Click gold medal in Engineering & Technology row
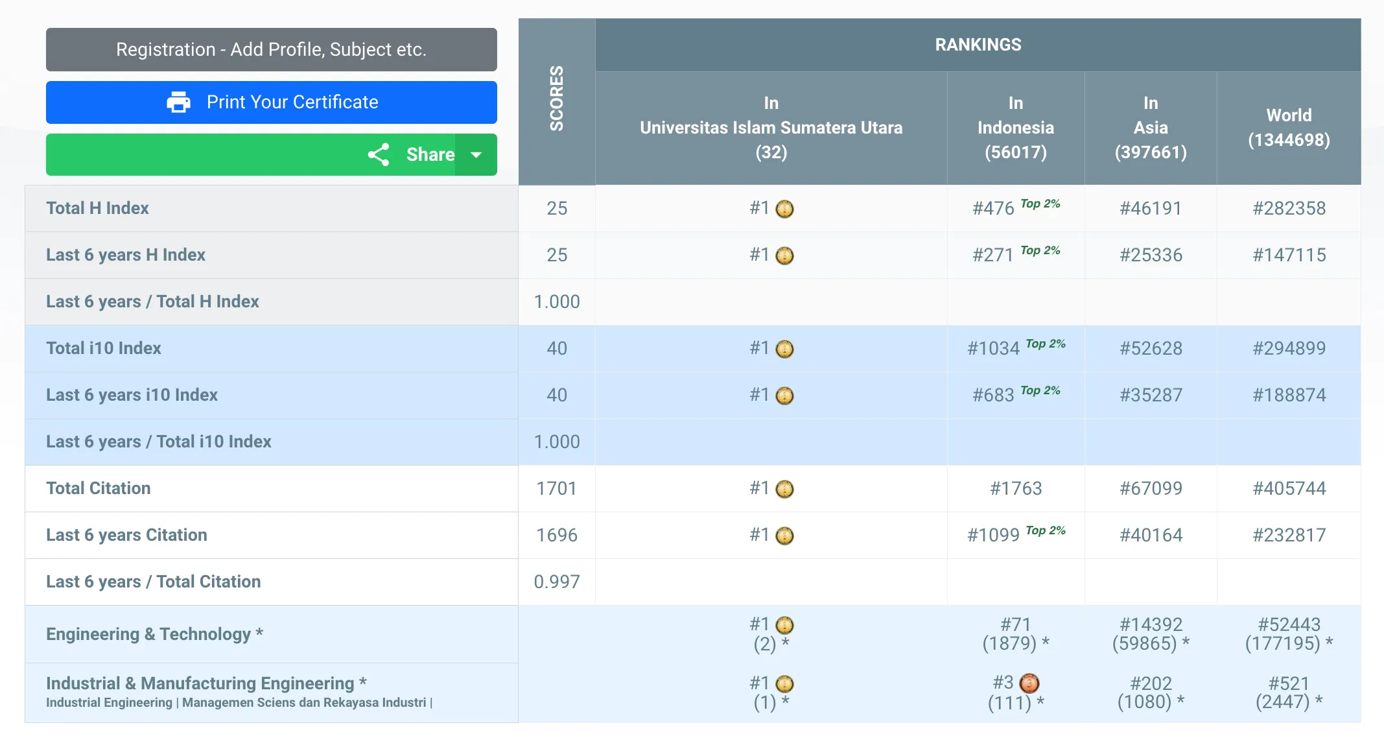 click(784, 625)
